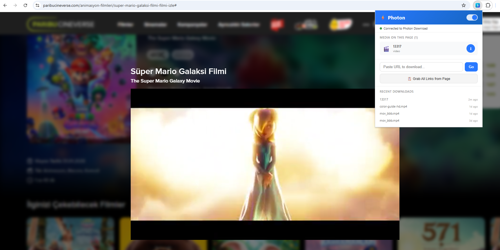Click the Paste URL to download field
Screen dimensions: 500x250
(421, 67)
